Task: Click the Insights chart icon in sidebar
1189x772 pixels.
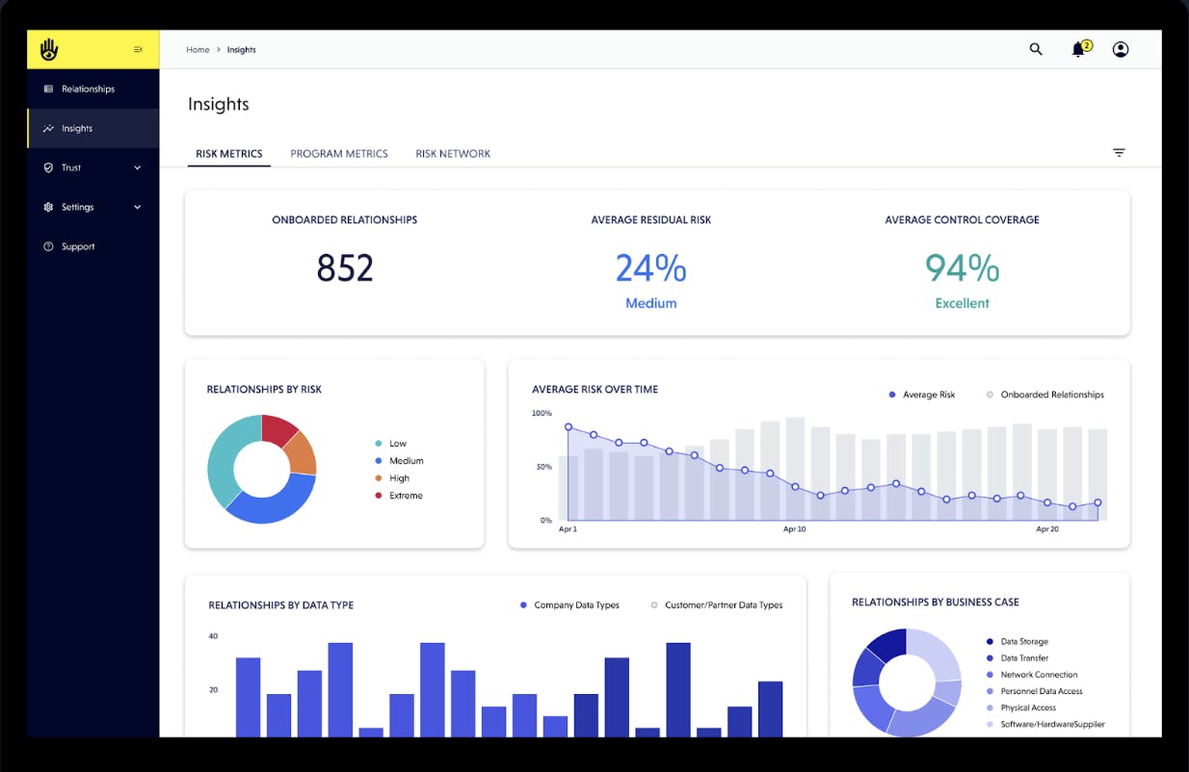Action: 47,127
